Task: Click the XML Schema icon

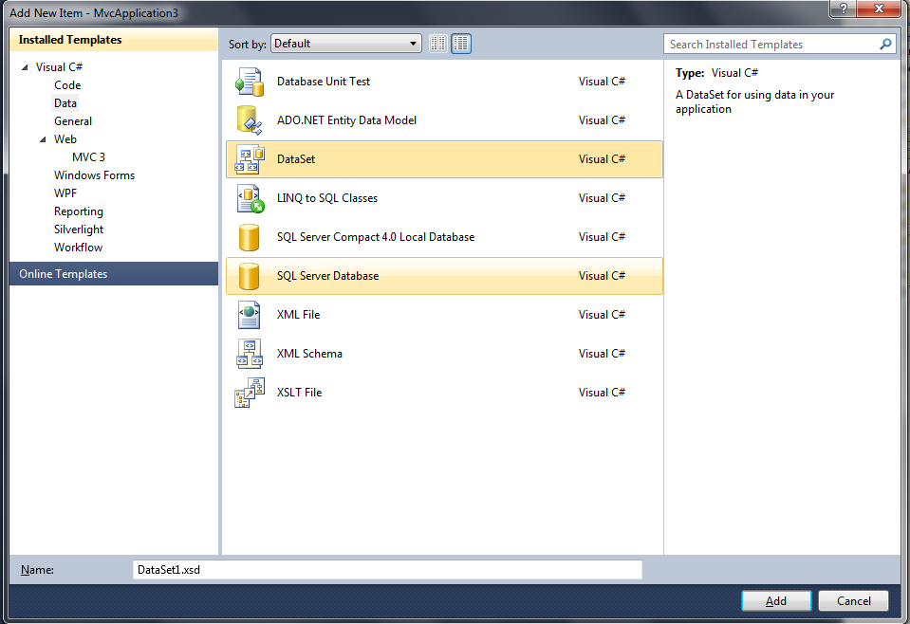Action: point(250,354)
